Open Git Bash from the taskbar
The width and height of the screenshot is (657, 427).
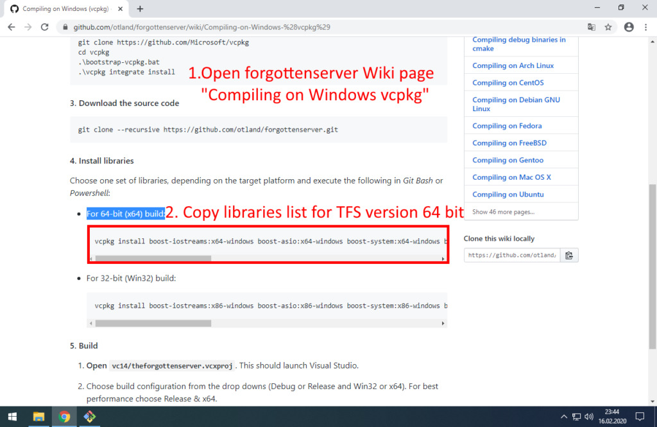[89, 417]
